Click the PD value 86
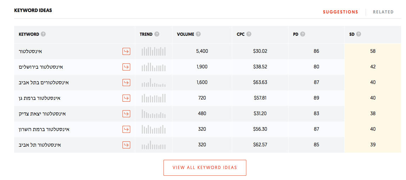 coord(316,51)
